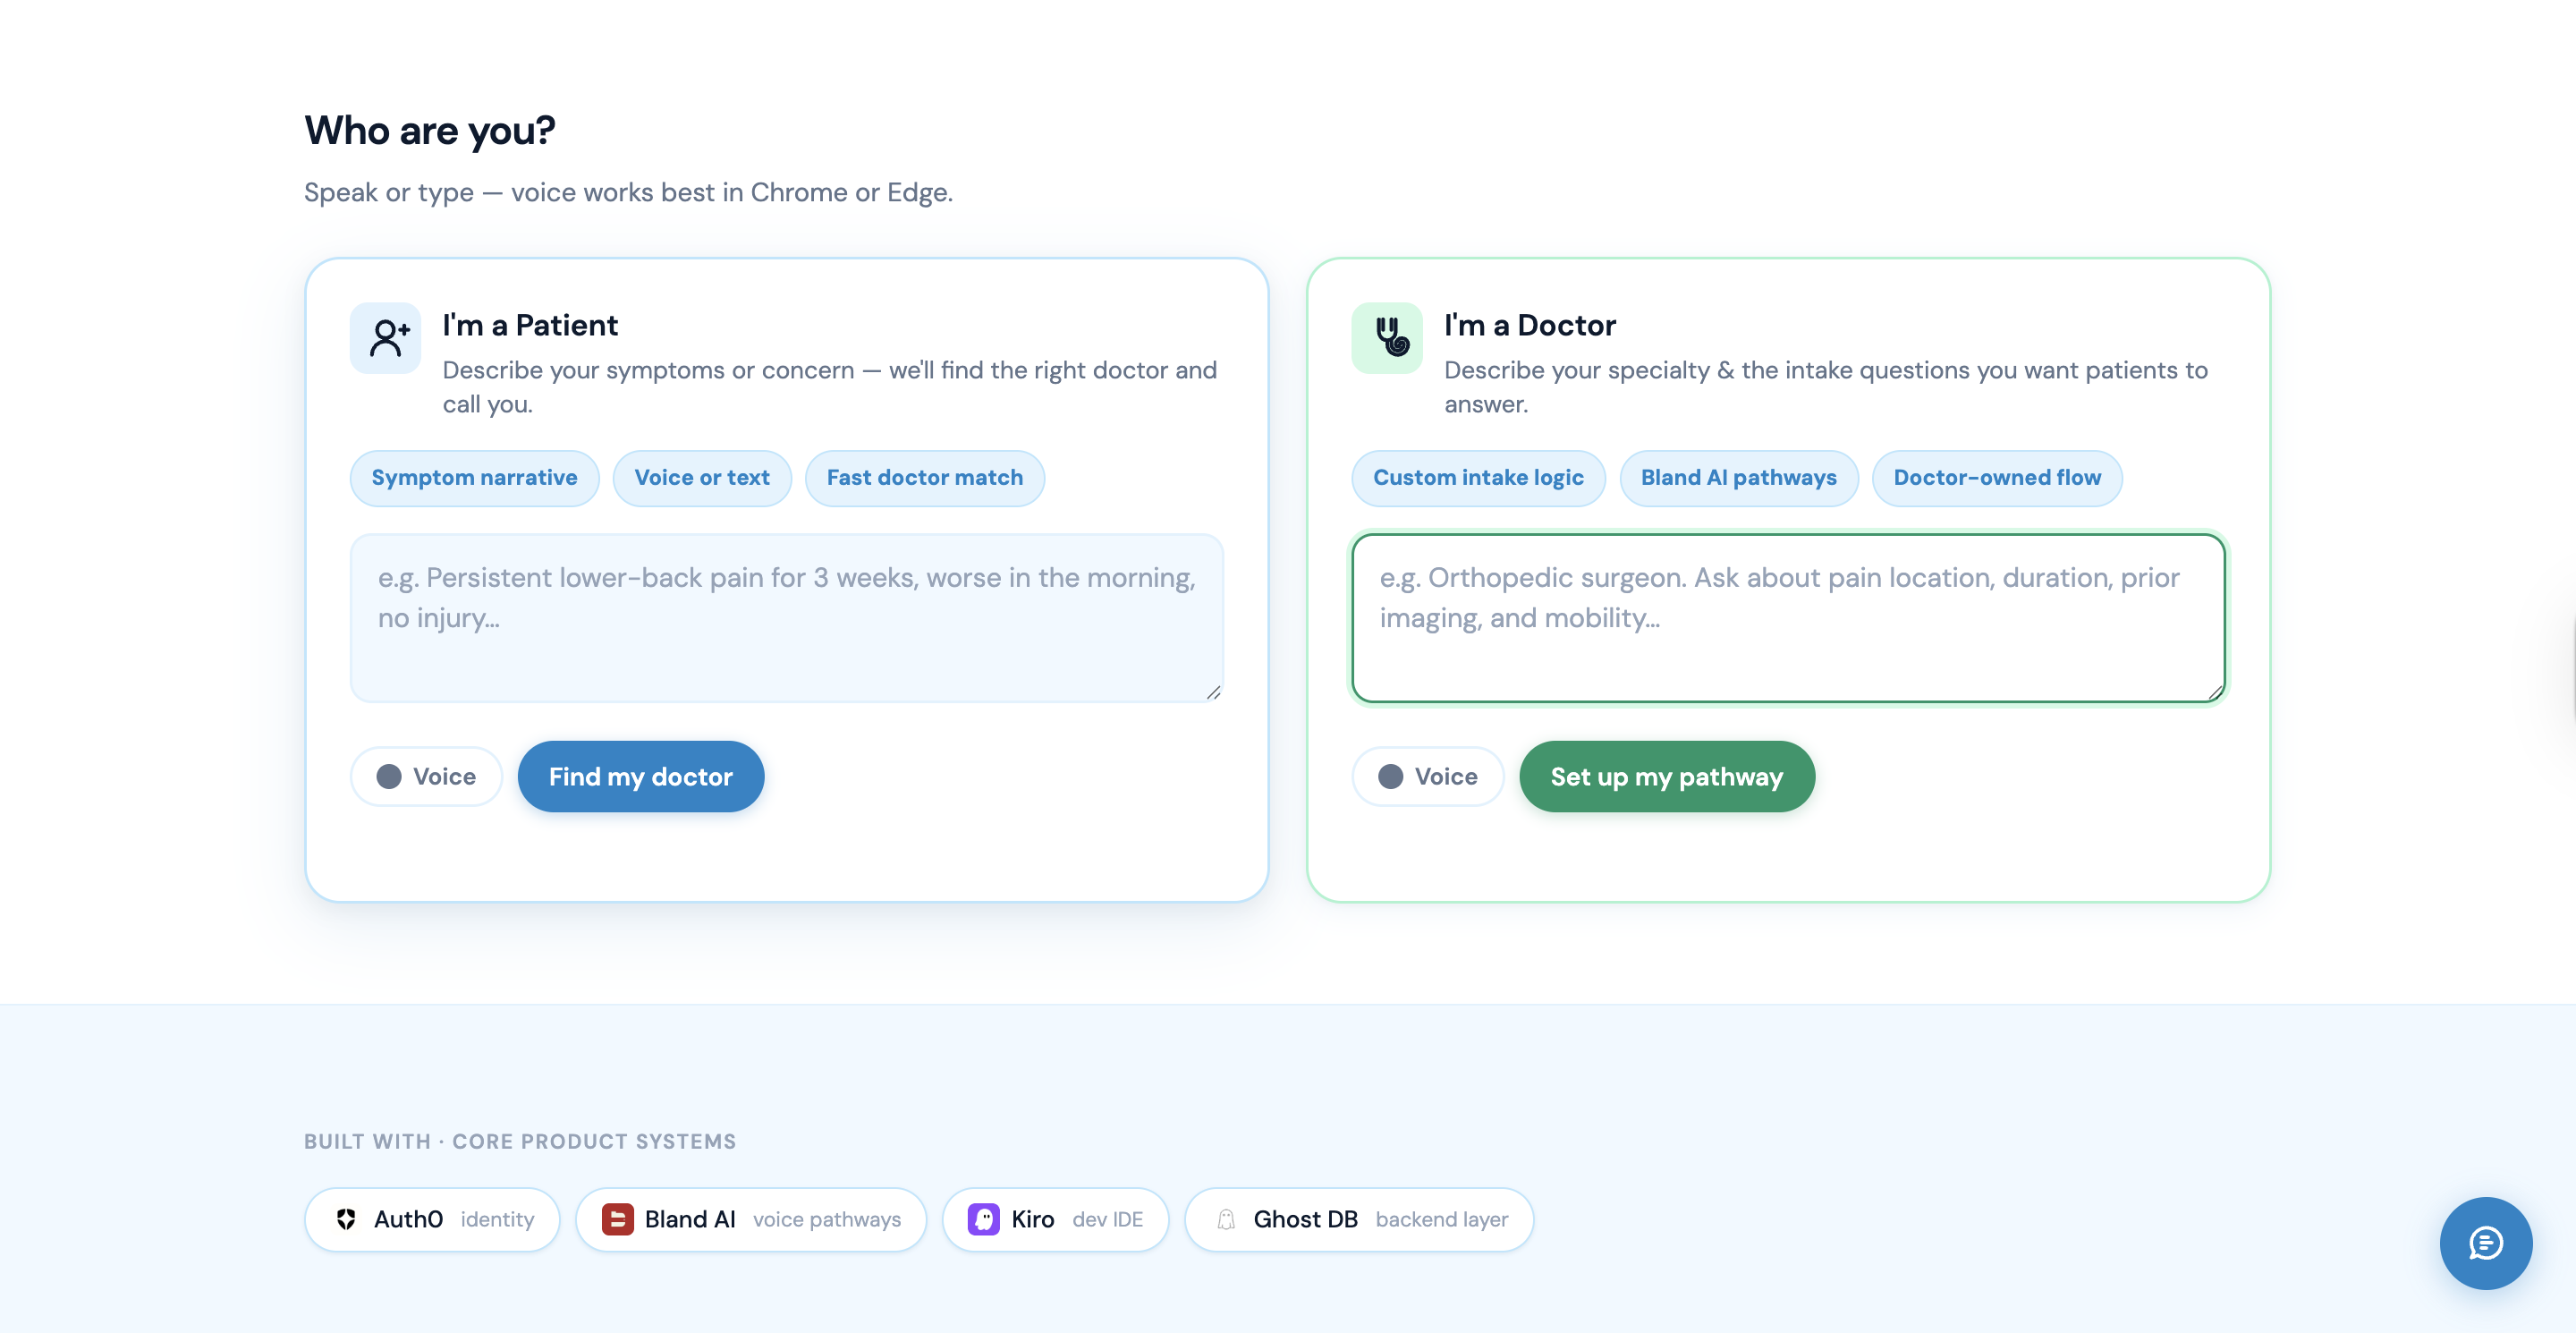Image resolution: width=2576 pixels, height=1333 pixels.
Task: Select the Bland AI pathways chip
Action: [x=1738, y=478]
